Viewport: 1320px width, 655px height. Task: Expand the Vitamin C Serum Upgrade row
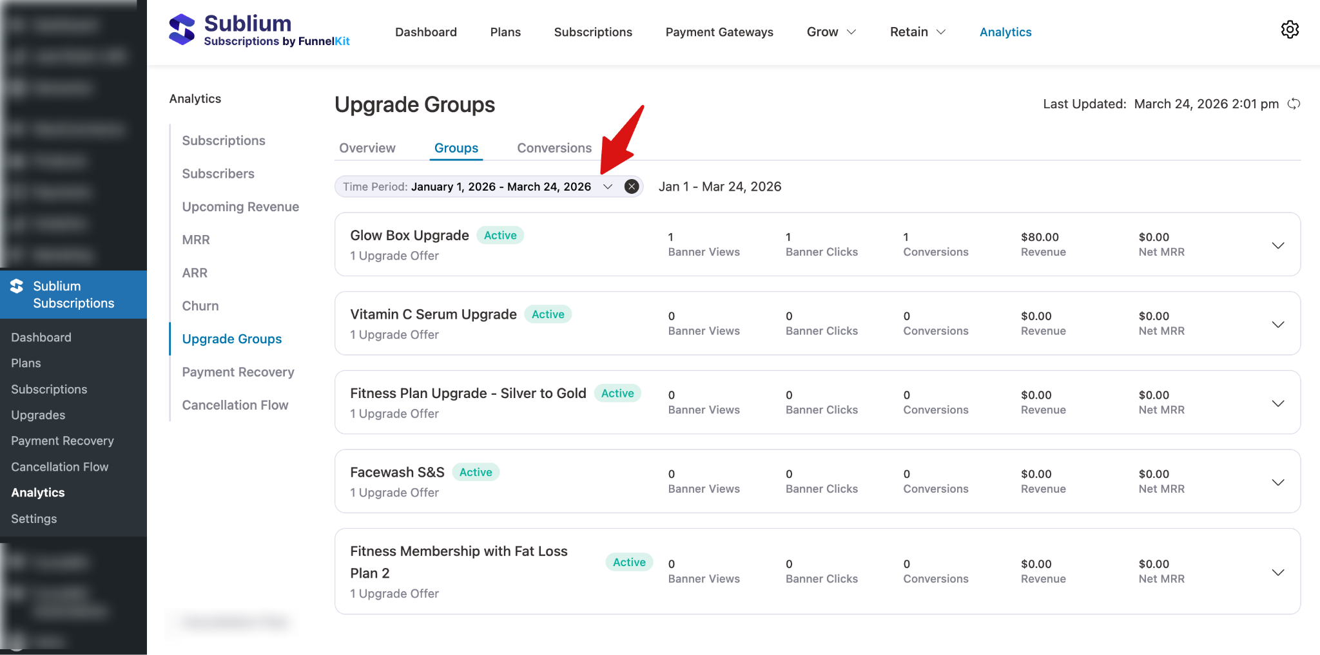pyautogui.click(x=1277, y=324)
